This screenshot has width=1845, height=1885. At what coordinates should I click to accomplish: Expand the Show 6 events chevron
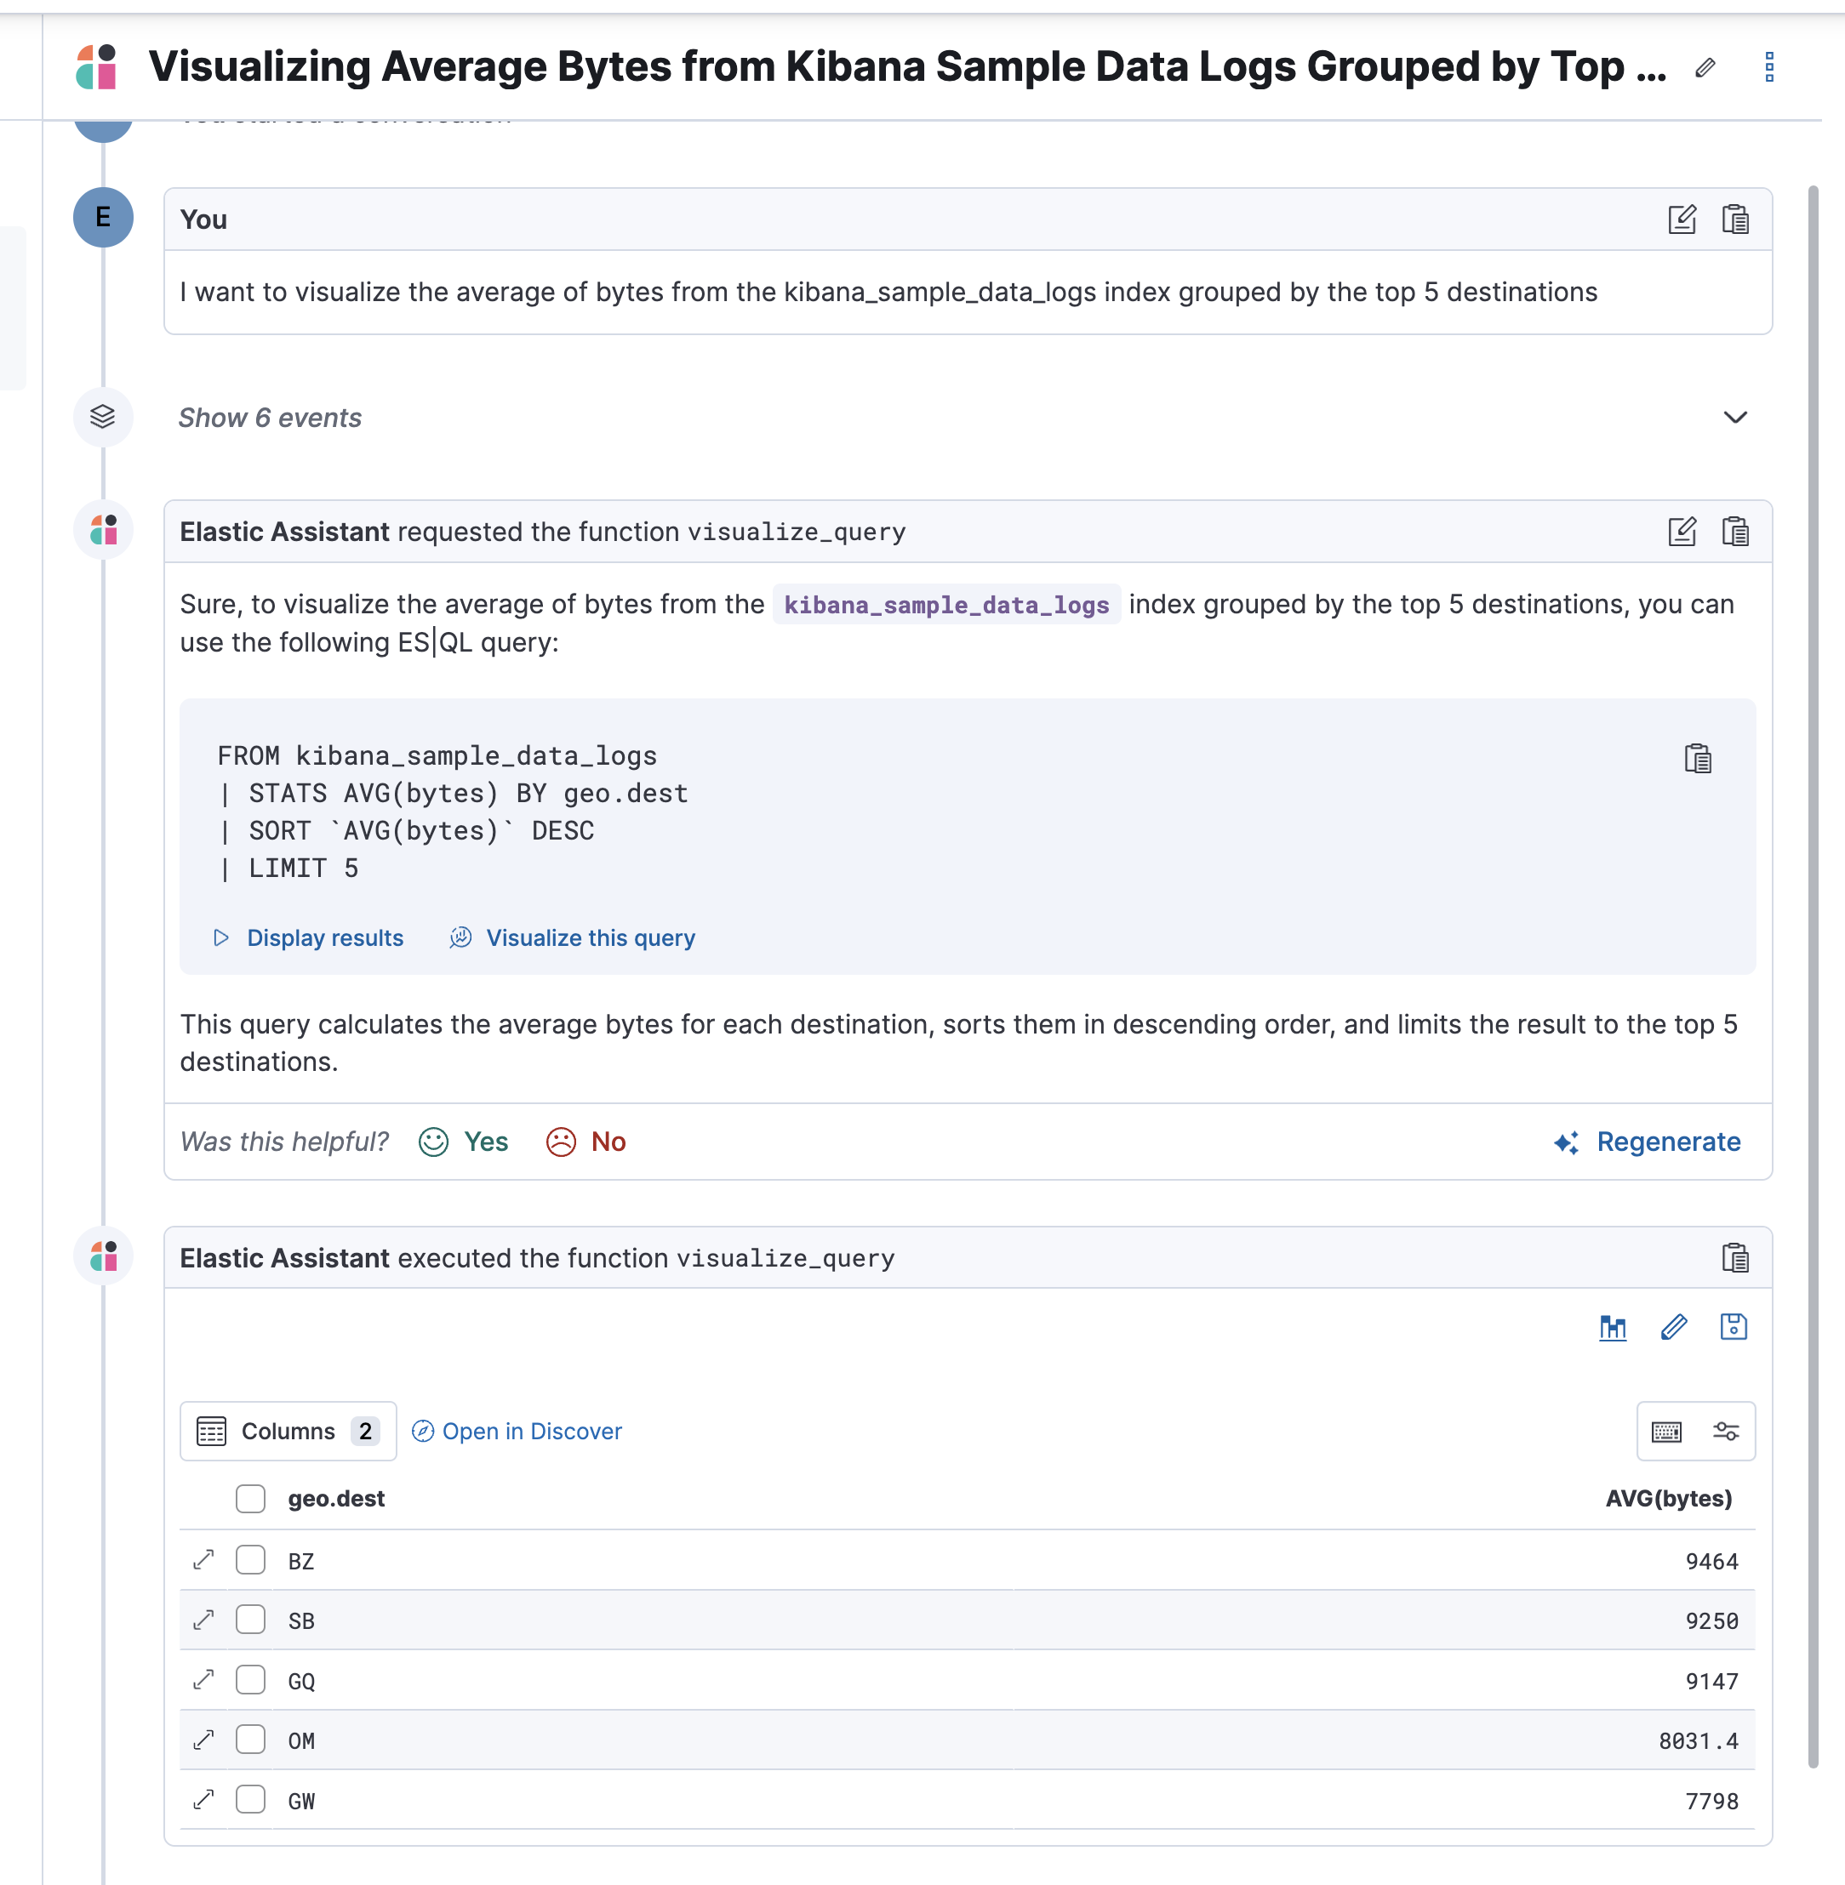(1734, 418)
